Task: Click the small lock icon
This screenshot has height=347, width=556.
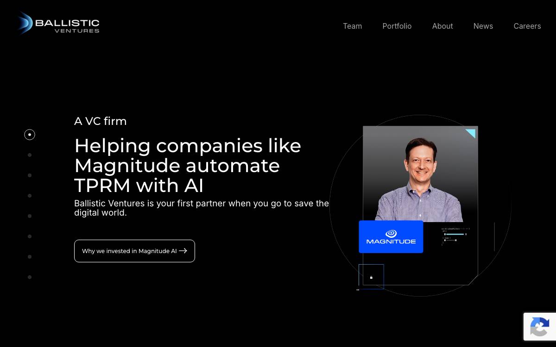Action: (x=371, y=277)
